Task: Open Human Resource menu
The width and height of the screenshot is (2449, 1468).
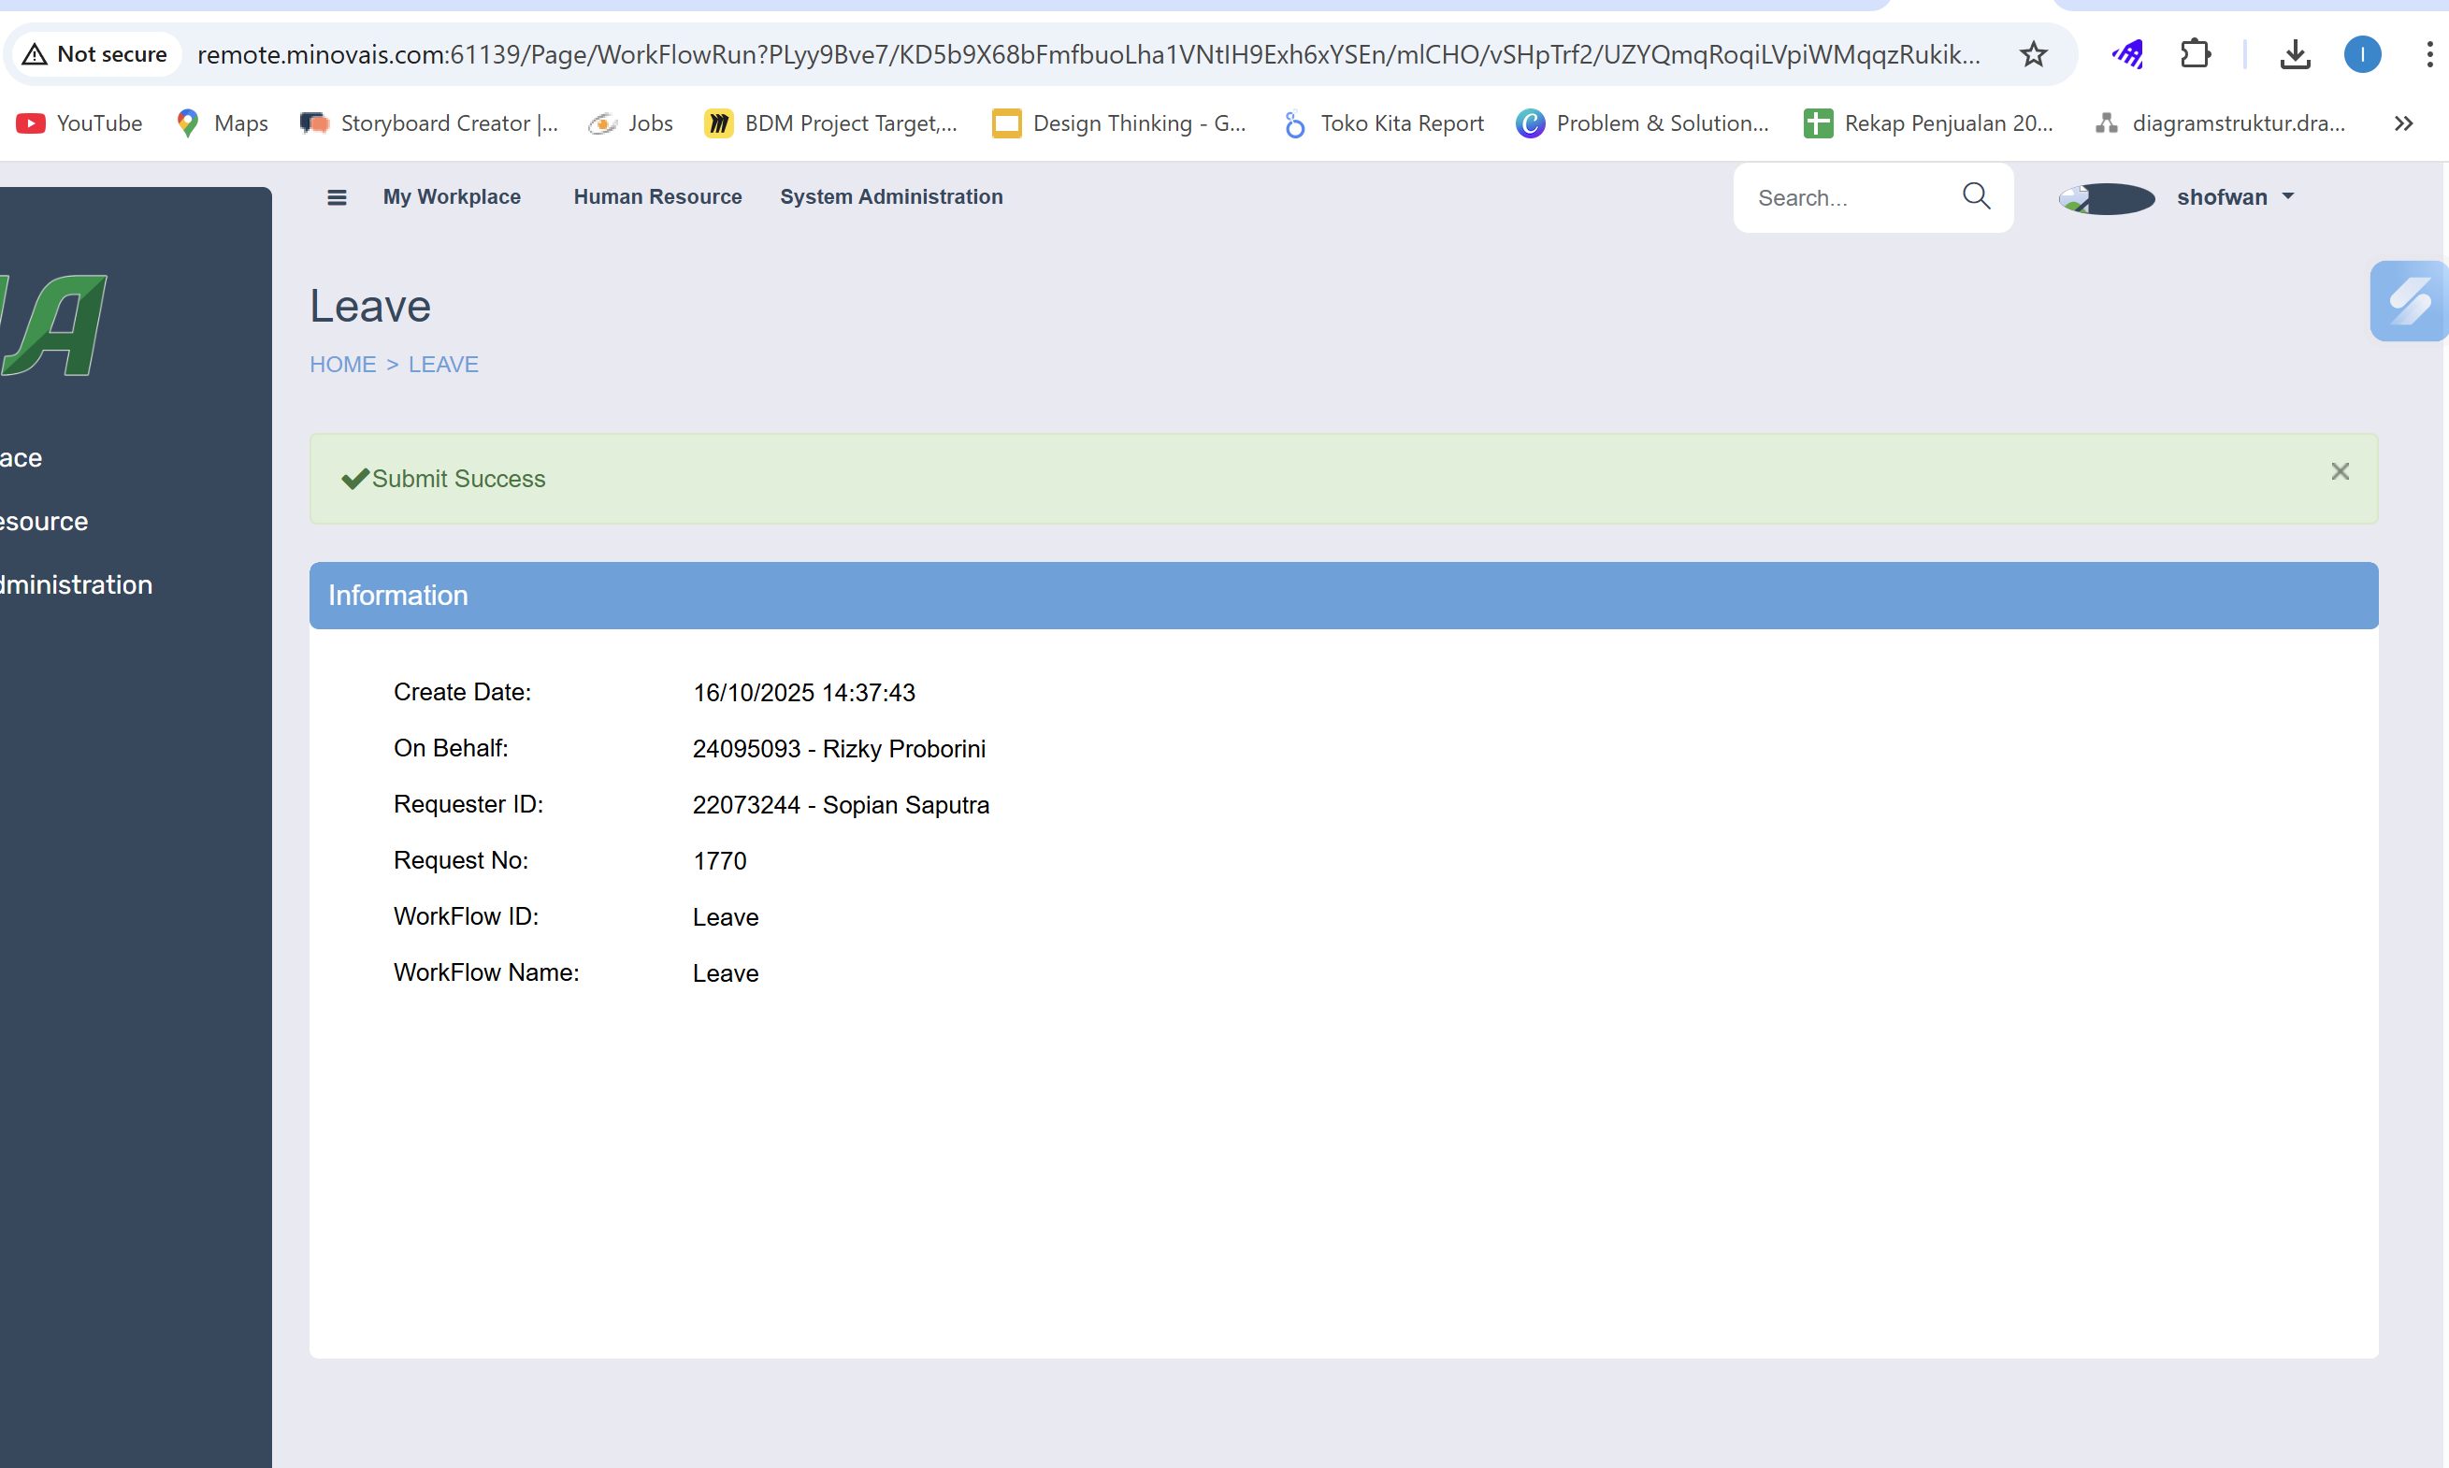Action: pos(656,197)
